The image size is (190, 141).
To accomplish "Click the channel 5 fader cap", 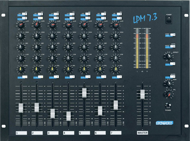I will (x=84, y=93).
